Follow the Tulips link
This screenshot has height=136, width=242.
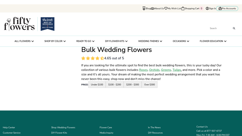[177, 70]
